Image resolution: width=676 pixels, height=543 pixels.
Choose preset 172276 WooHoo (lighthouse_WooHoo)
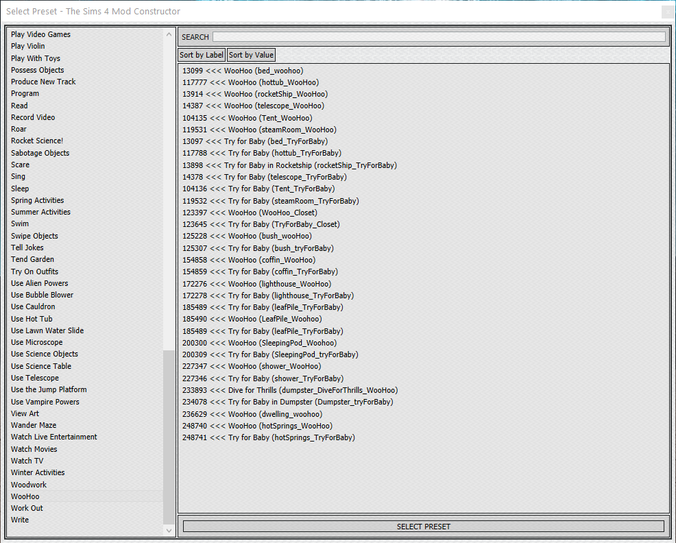[x=256, y=284]
